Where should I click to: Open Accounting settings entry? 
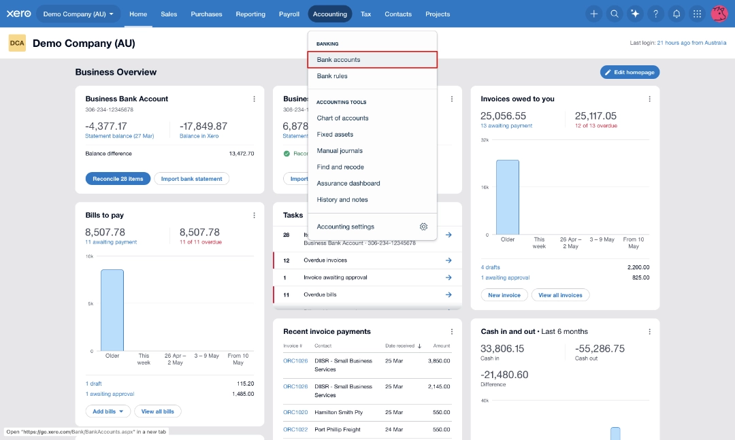pyautogui.click(x=372, y=226)
